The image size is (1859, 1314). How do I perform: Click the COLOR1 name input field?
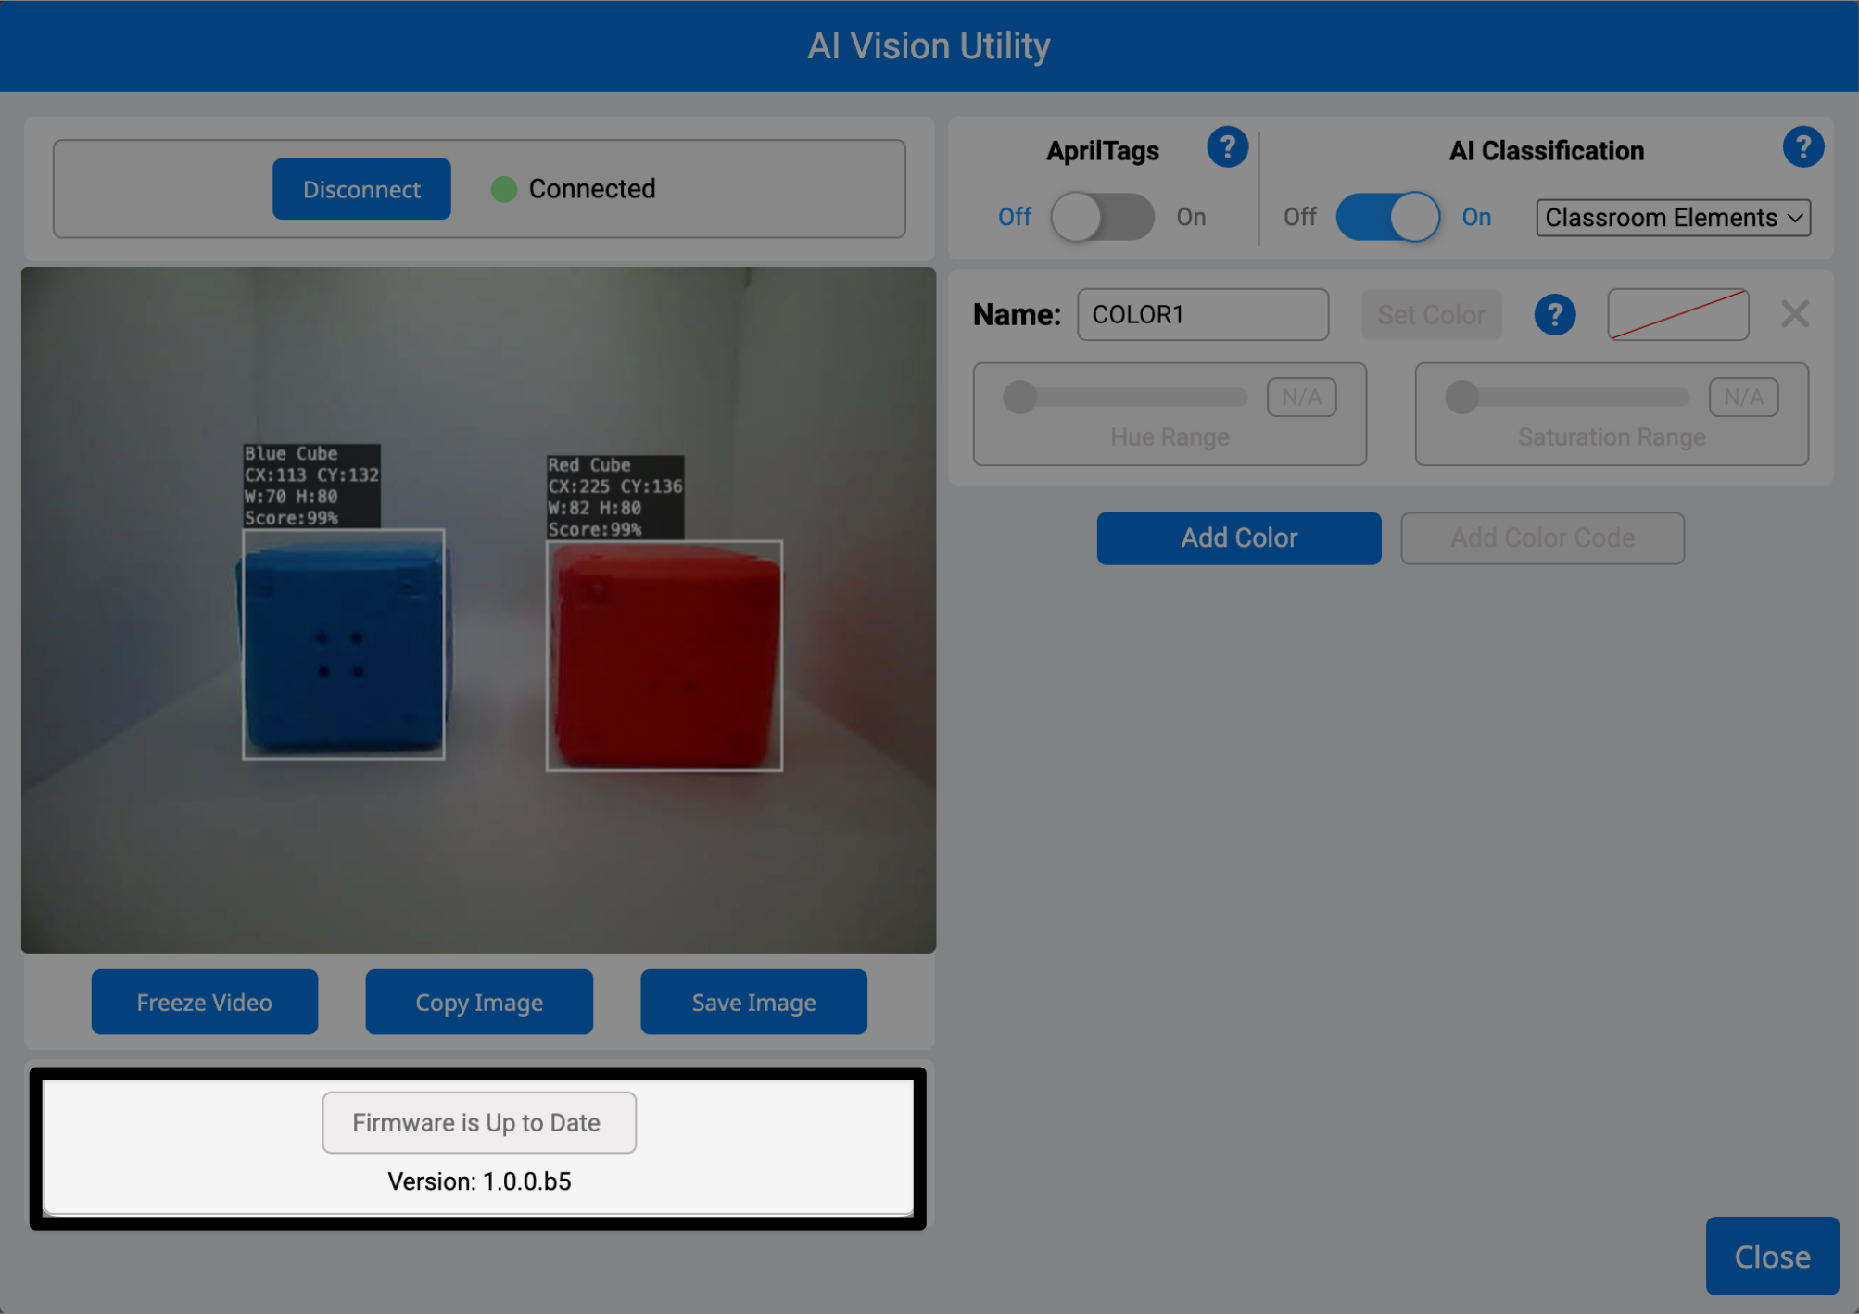[1201, 314]
